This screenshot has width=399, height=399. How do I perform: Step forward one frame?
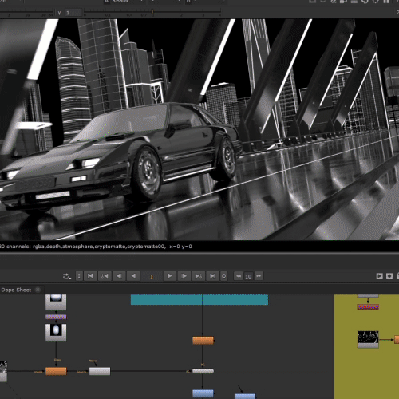click(184, 276)
